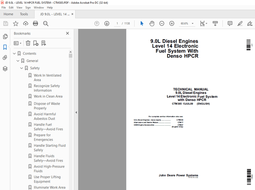The image size is (255, 190).
Task: Add a new bookmark
Action: point(36,43)
